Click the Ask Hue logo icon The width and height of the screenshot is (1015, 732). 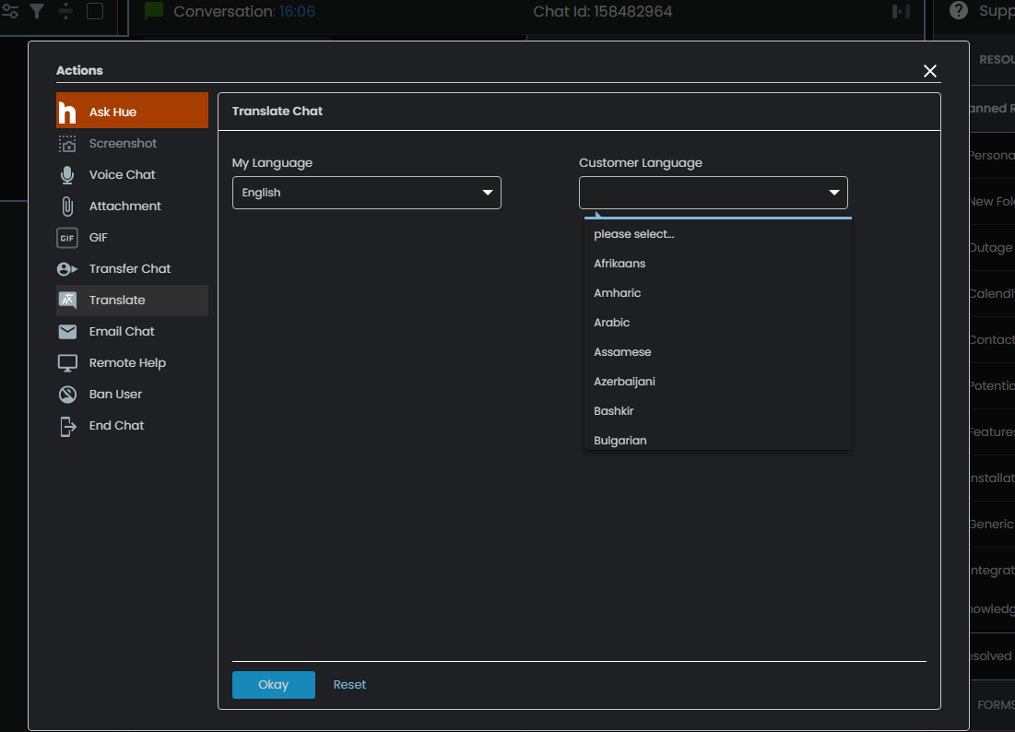click(x=67, y=112)
